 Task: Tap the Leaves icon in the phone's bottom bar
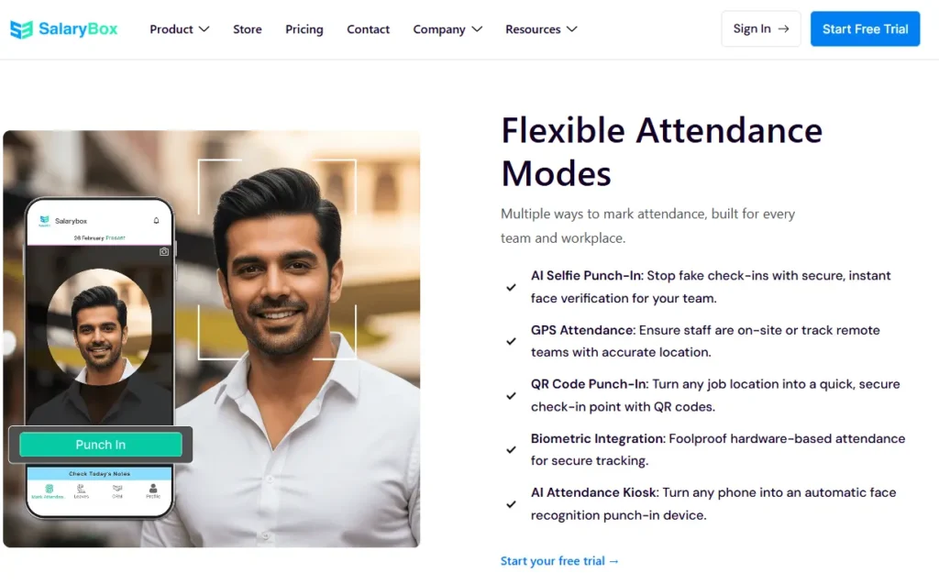[82, 490]
